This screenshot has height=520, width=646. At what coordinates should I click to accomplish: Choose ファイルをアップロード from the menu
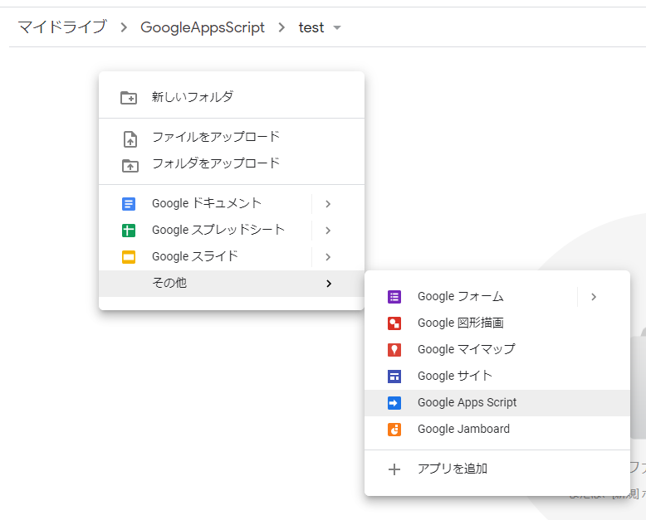click(x=232, y=137)
